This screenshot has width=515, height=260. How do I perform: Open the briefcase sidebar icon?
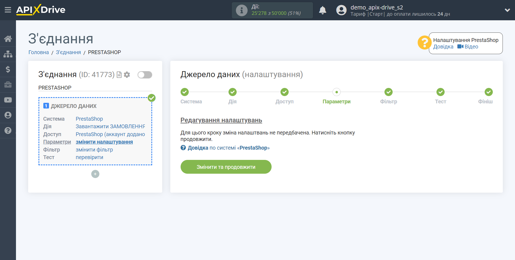(8, 85)
